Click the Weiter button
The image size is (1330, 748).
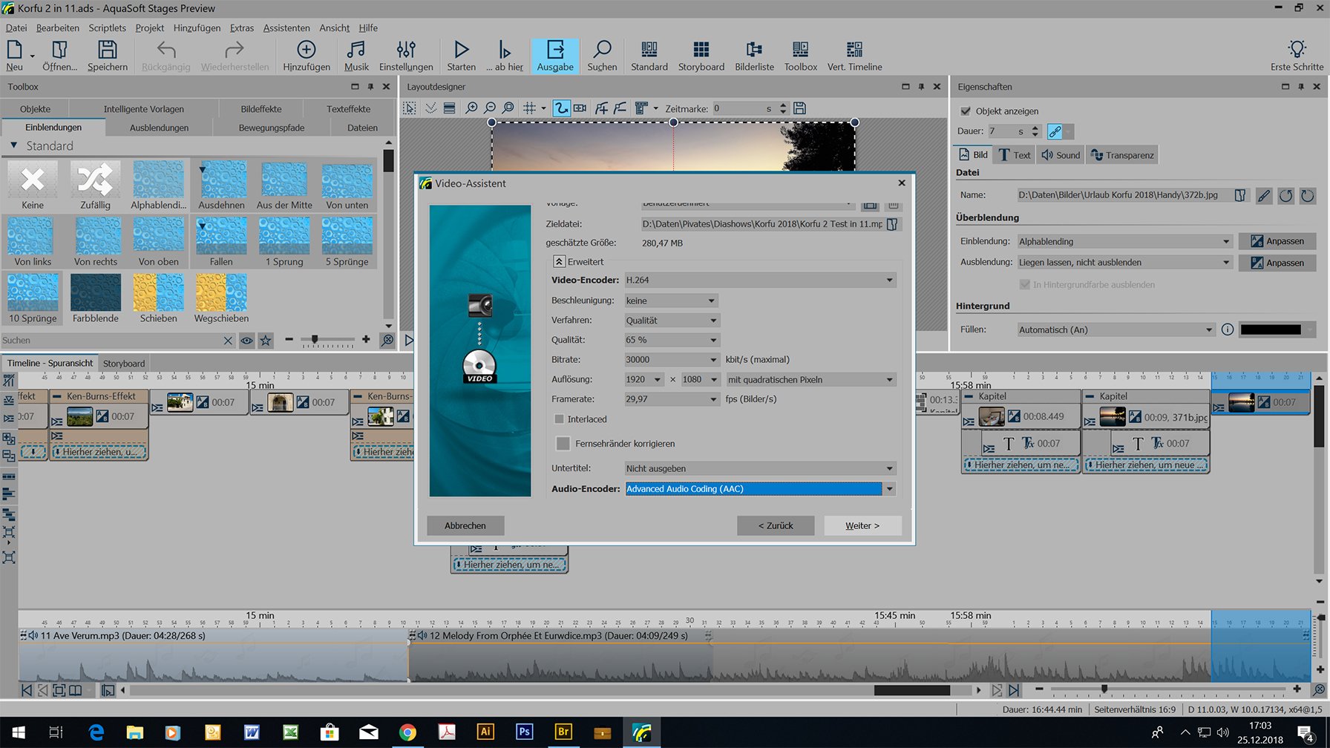[x=862, y=526]
